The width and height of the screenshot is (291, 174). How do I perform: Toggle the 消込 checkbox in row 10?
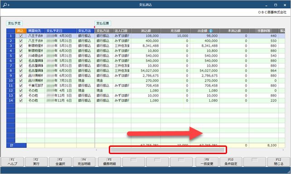(21, 81)
